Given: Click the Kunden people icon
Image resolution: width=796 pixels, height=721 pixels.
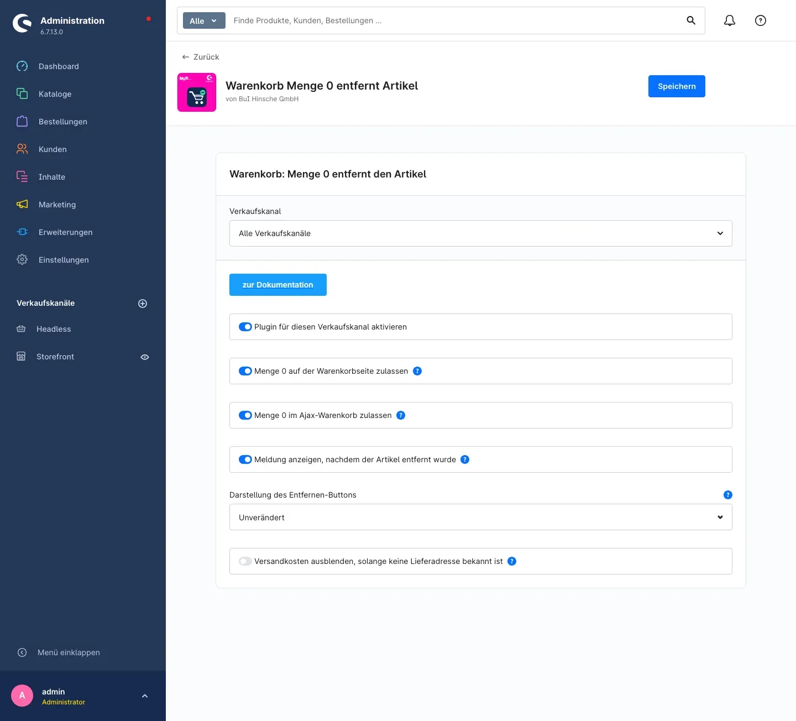Looking at the screenshot, I should point(22,149).
